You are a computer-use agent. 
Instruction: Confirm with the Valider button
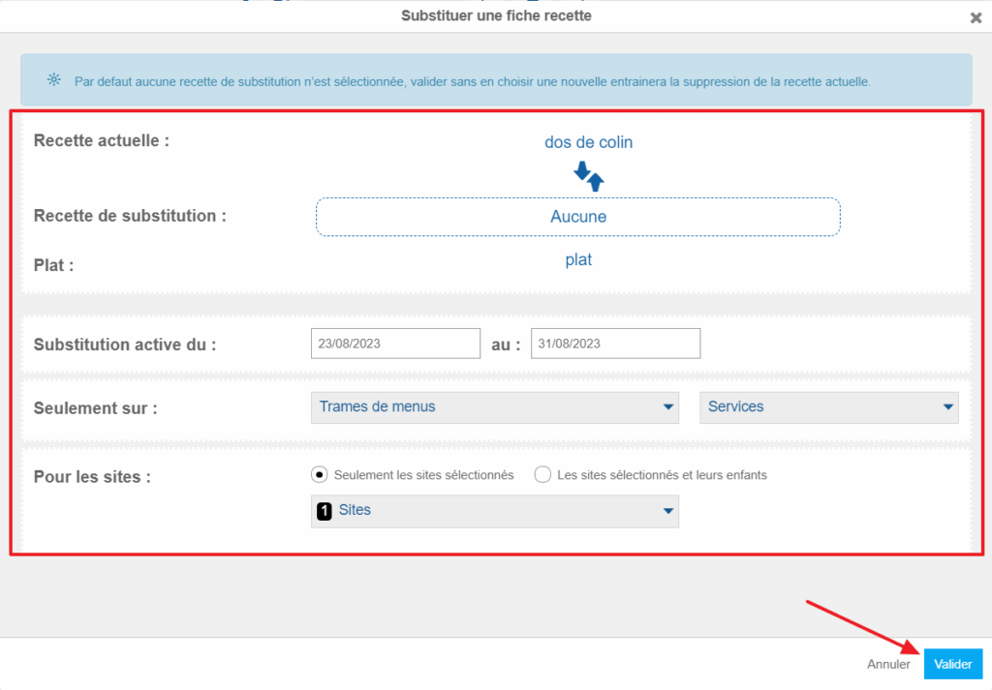coord(952,664)
